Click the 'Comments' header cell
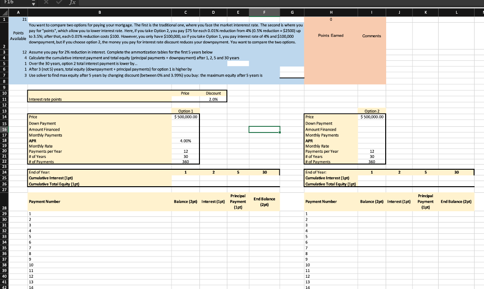Screen dimensions: 484x289 [372, 36]
